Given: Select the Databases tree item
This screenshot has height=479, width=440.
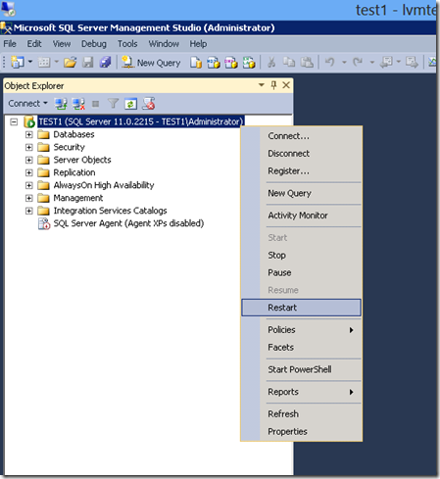Looking at the screenshot, I should [x=73, y=134].
